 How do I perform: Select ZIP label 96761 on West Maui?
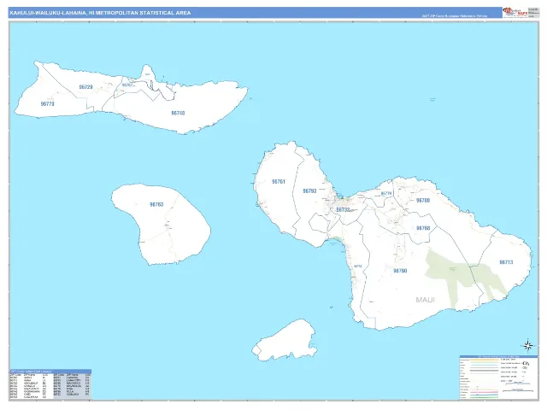tap(279, 182)
